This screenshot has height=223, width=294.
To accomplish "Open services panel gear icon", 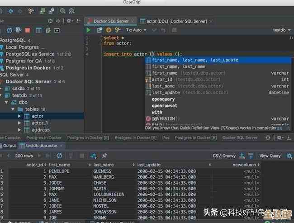I will tap(280, 138).
